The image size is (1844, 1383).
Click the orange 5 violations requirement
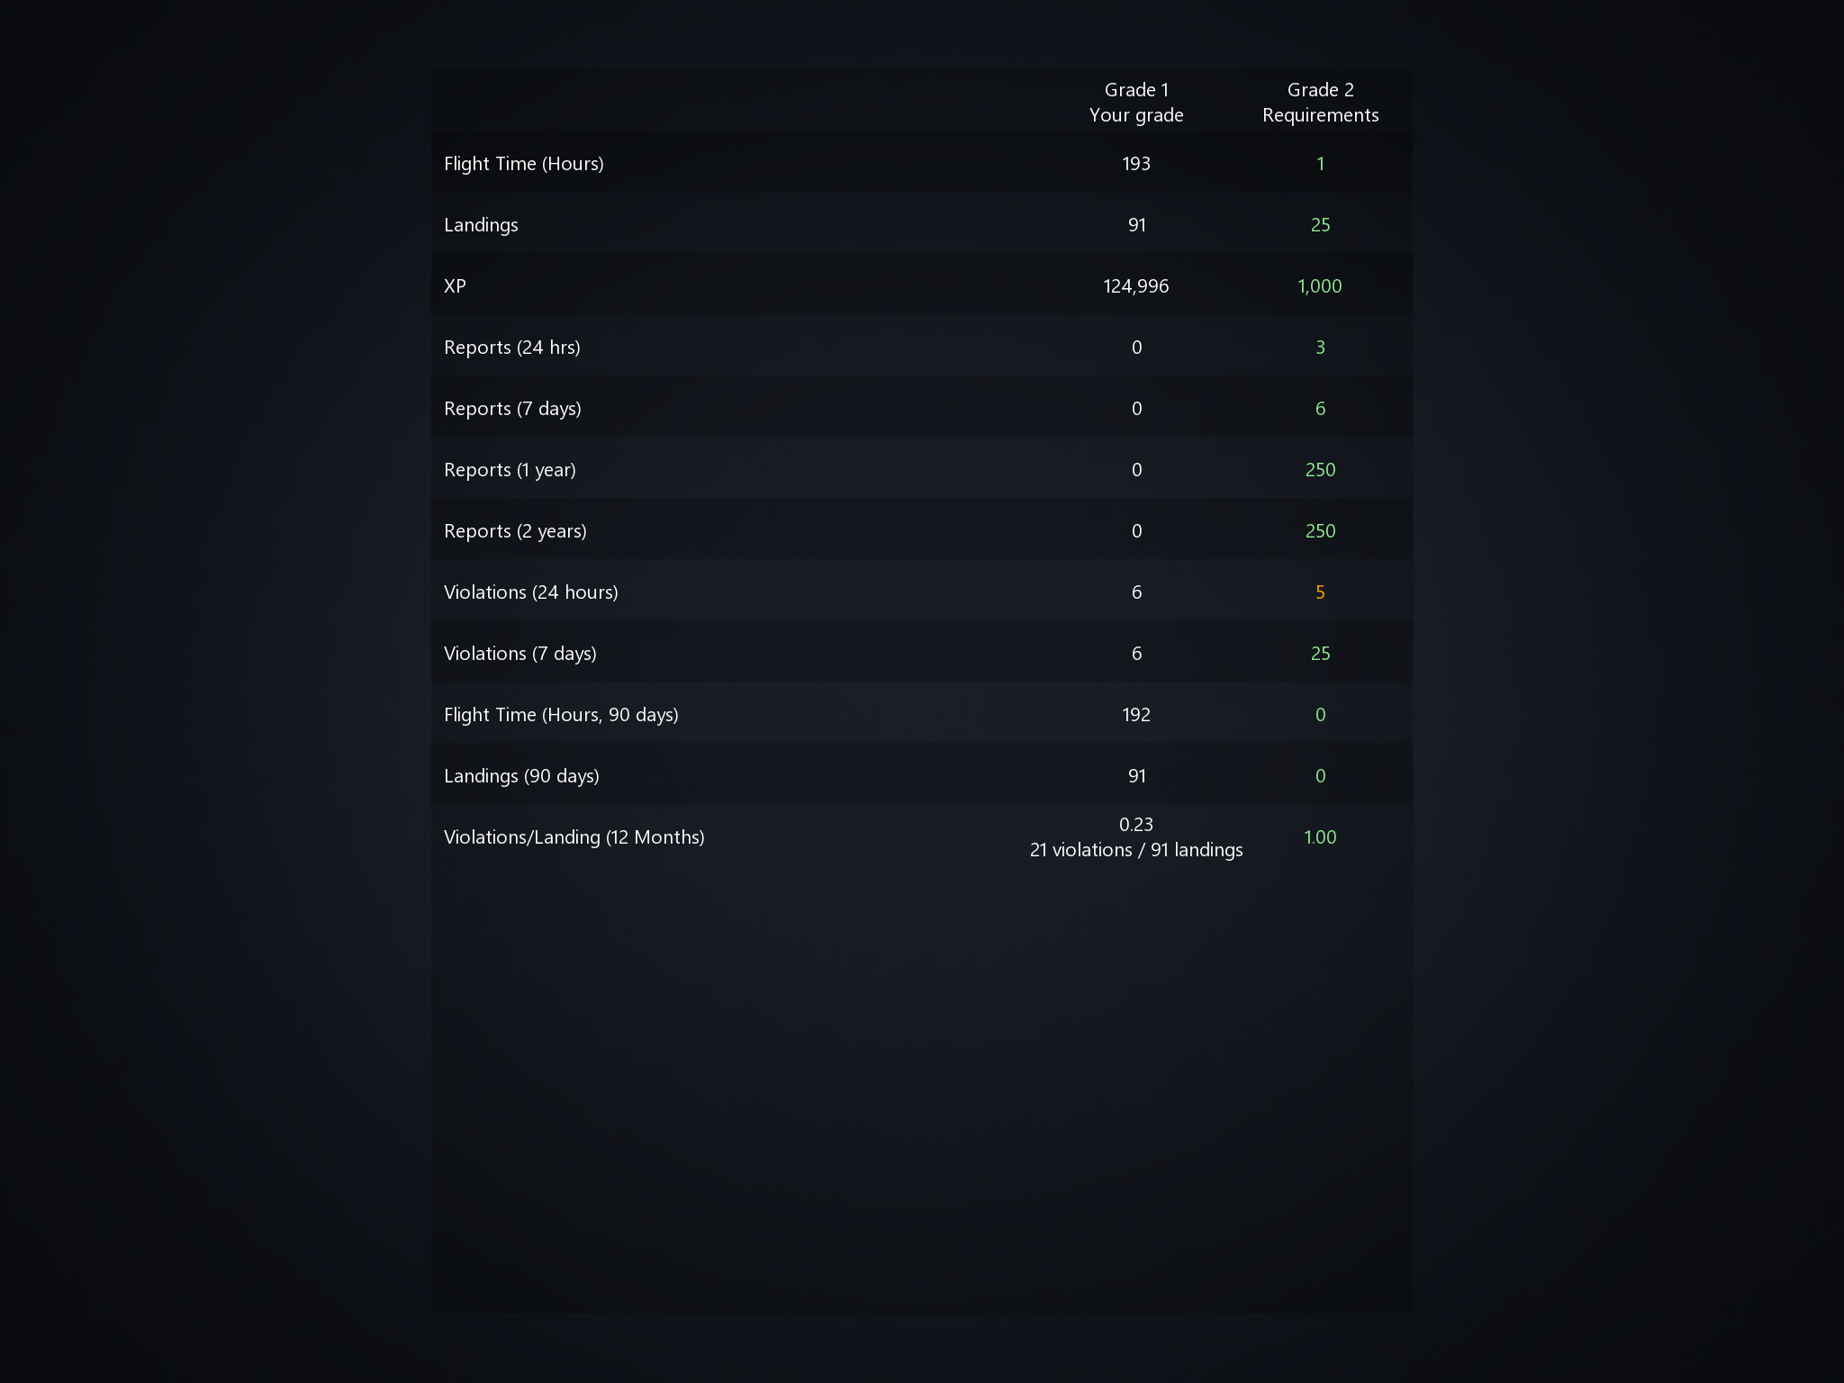(x=1320, y=592)
